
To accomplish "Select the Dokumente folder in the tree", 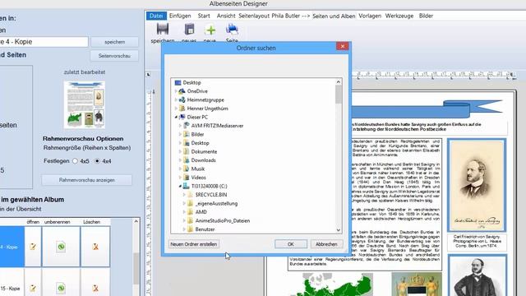I will [204, 151].
